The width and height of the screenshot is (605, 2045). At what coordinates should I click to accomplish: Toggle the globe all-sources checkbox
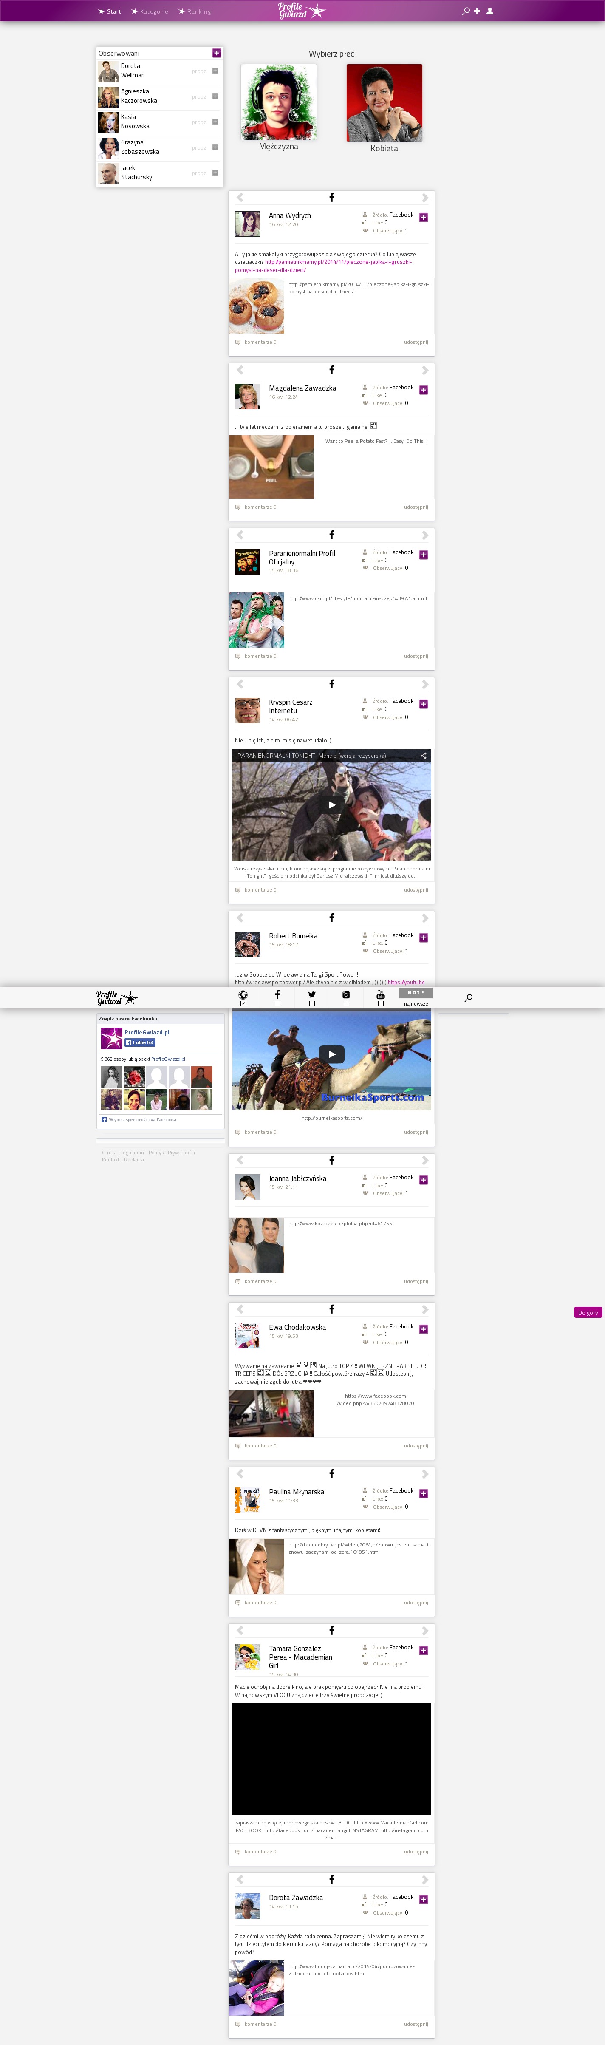pos(243,1003)
